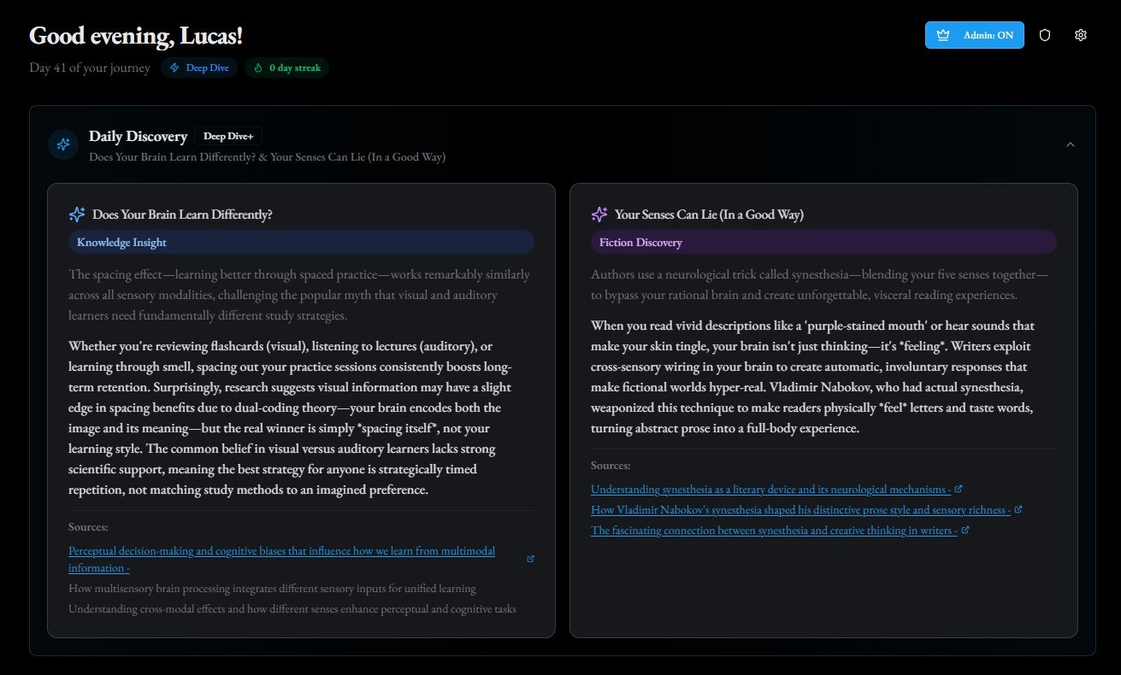Click purple sparkle icon beside Your Senses Can Lie
1121x675 pixels.
[599, 214]
